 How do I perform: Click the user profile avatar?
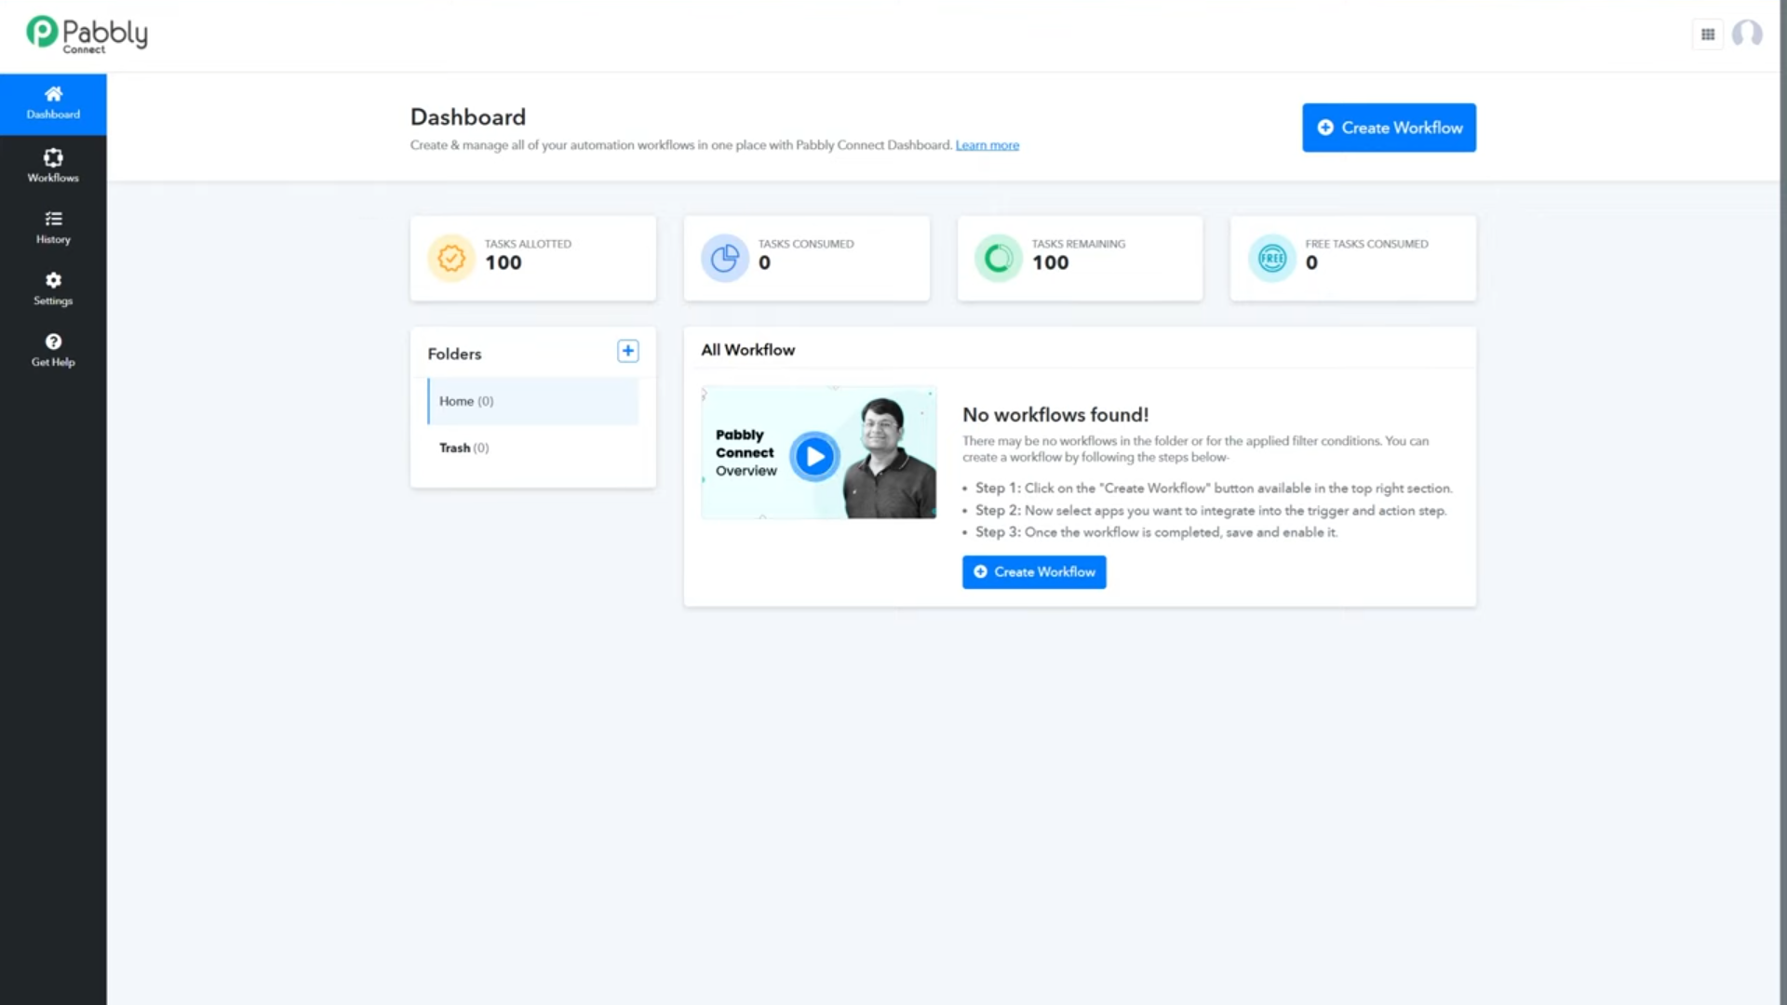point(1747,34)
